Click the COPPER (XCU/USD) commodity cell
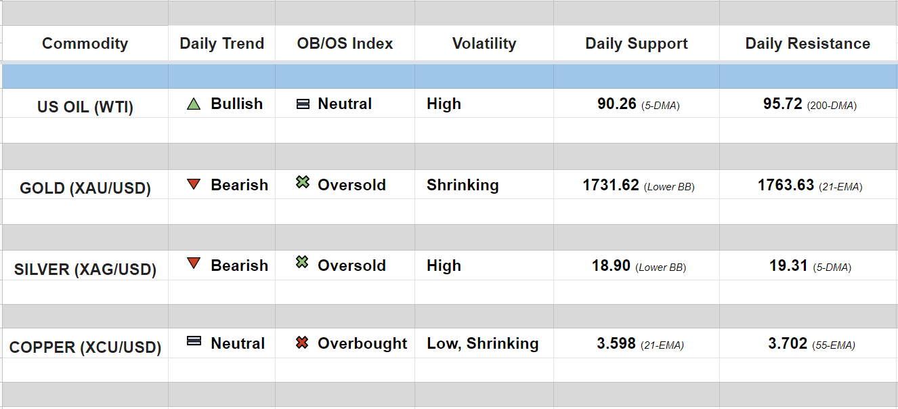898x409 pixels. point(85,348)
